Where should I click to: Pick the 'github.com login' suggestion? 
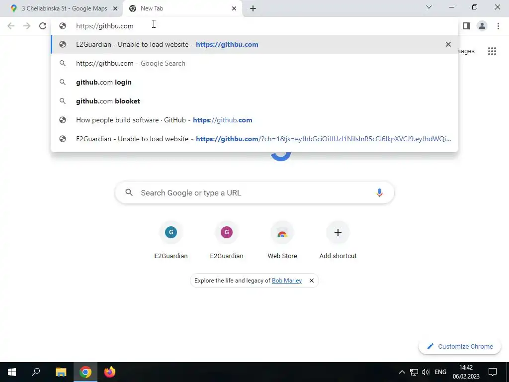(254, 82)
